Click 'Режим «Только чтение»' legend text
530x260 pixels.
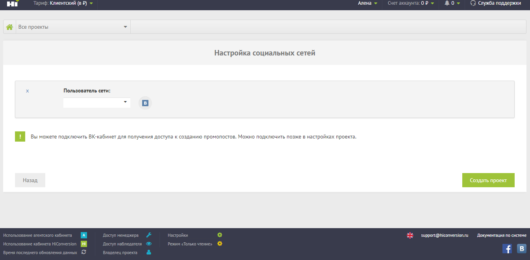click(x=190, y=244)
